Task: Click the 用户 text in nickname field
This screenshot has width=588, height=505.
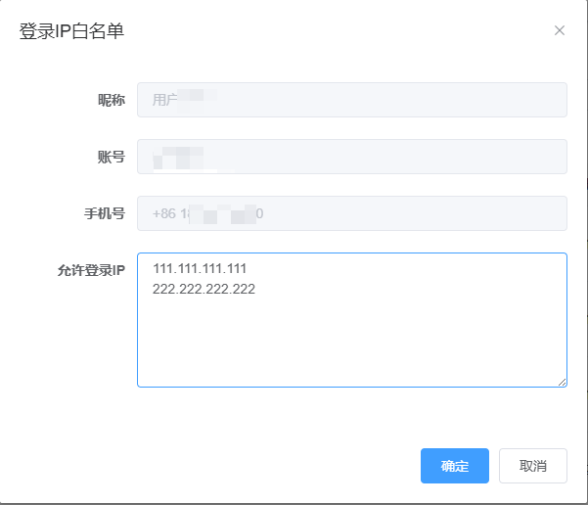Action: tap(164, 100)
